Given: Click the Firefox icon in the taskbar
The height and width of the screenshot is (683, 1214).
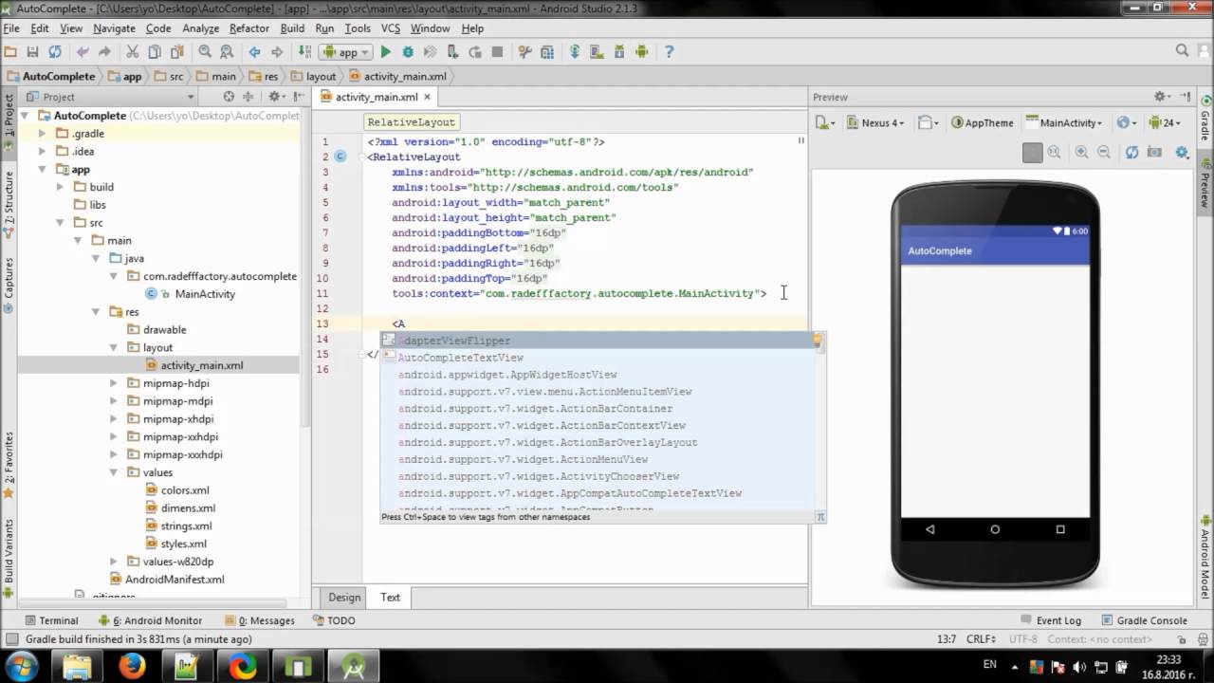Looking at the screenshot, I should 132,667.
